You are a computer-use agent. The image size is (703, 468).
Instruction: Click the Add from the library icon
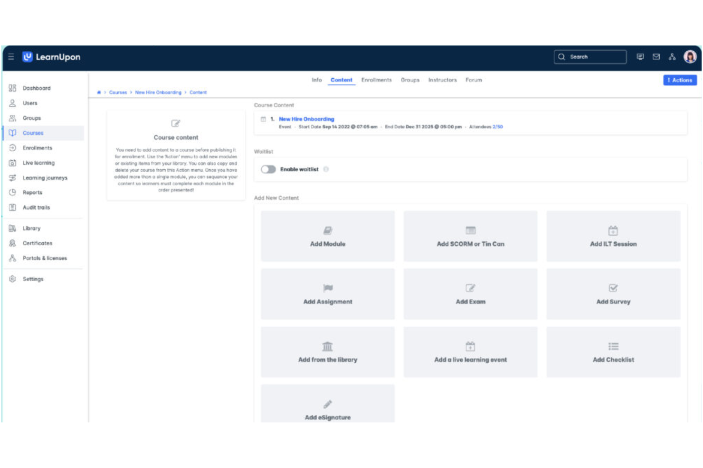pyautogui.click(x=327, y=346)
